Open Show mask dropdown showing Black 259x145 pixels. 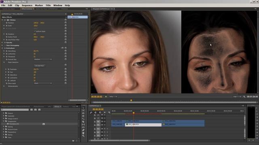tap(42, 83)
